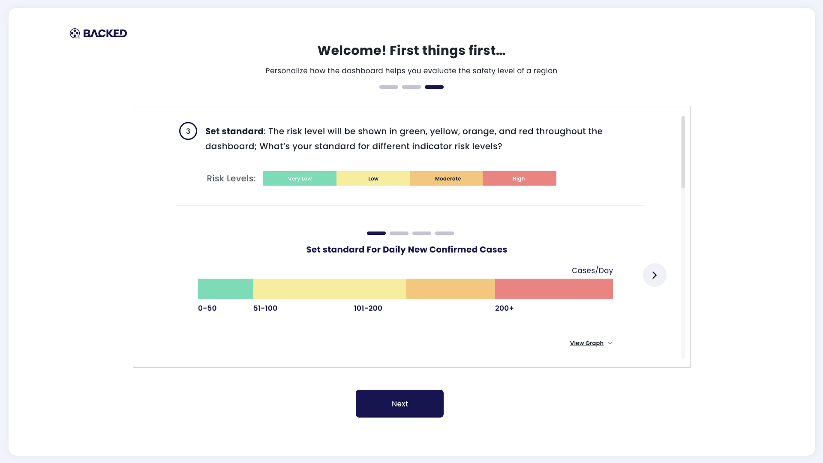Expand the View Graph chevron
Screen dimensions: 823x463
coord(610,343)
